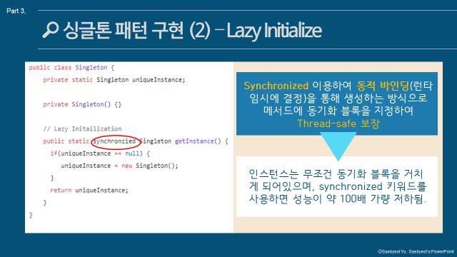Click the 'Part 3,' label
This screenshot has height=257, width=457.
[x=16, y=11]
